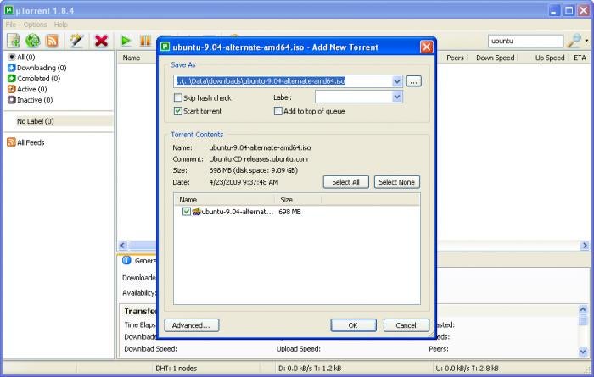The image size is (594, 377).
Task: Click the Save As path input field
Action: click(x=283, y=81)
